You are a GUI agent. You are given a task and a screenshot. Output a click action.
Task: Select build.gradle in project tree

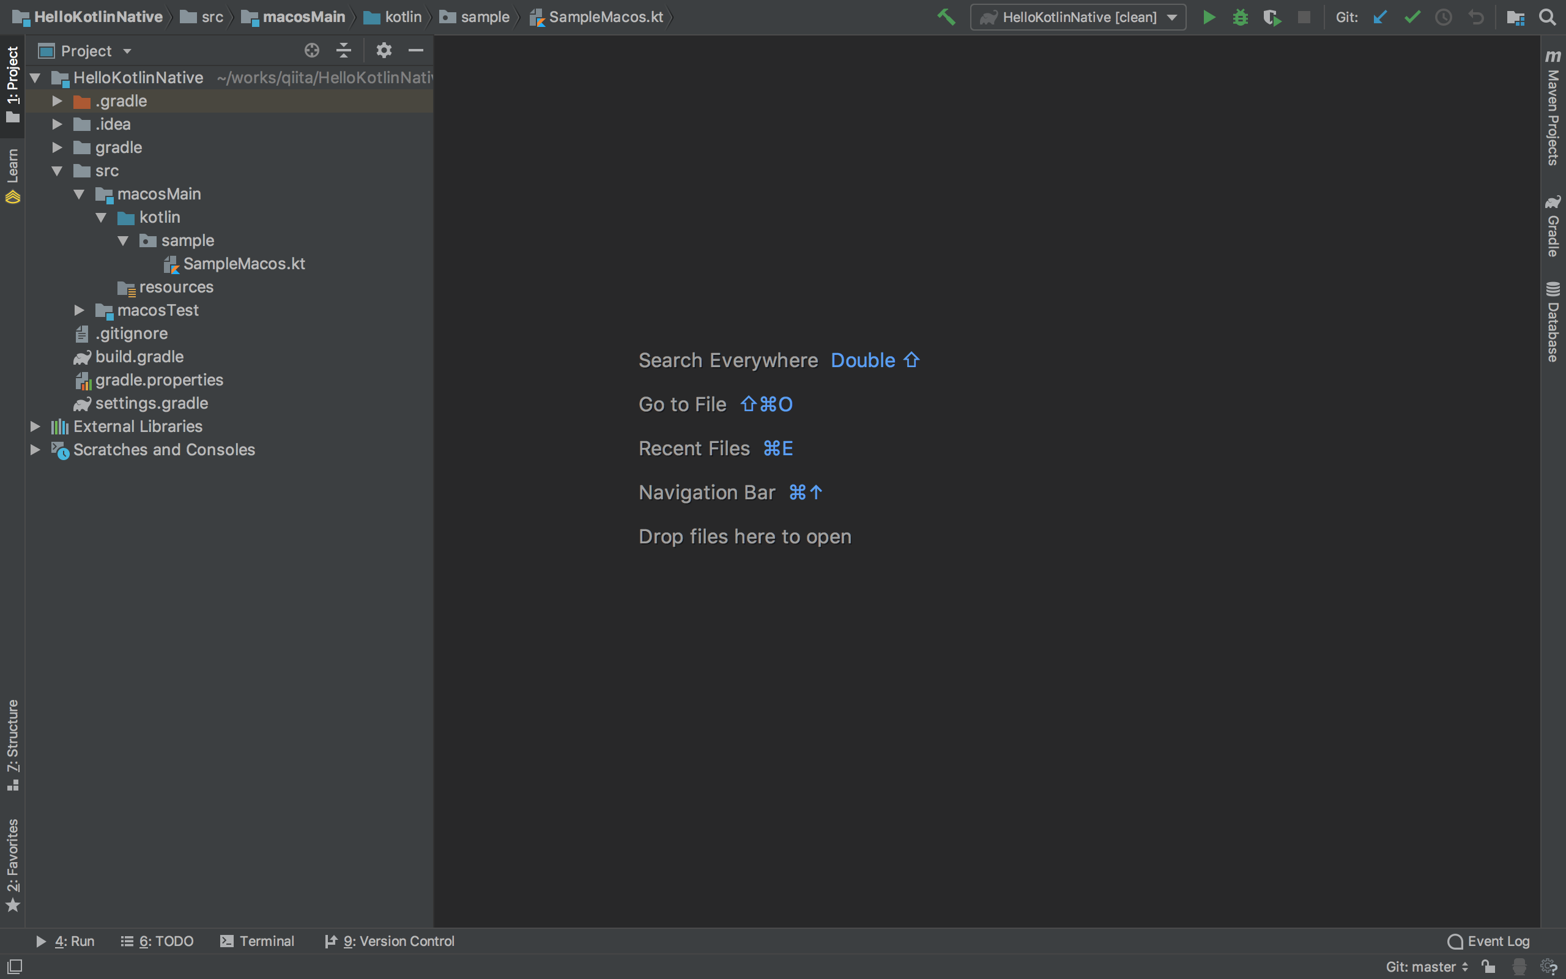tap(139, 357)
